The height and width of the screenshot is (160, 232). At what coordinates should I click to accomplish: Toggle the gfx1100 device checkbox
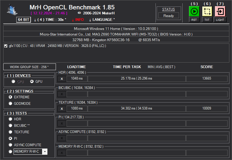[6, 46]
